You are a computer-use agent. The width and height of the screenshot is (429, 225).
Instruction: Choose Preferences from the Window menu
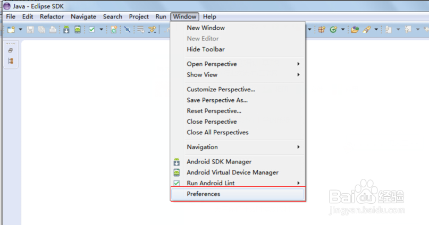pyautogui.click(x=203, y=194)
